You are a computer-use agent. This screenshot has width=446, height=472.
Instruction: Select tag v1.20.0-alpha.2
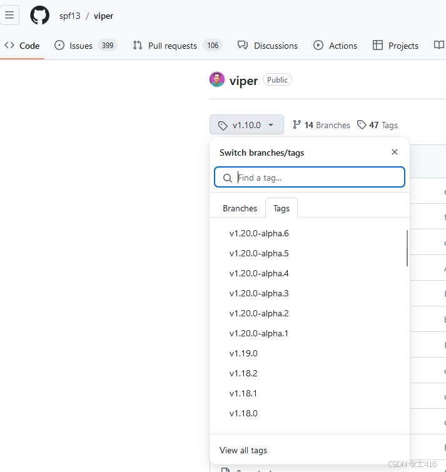pos(259,313)
